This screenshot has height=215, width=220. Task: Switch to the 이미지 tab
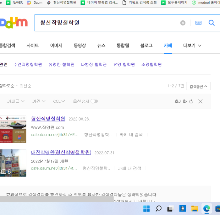coord(56,46)
